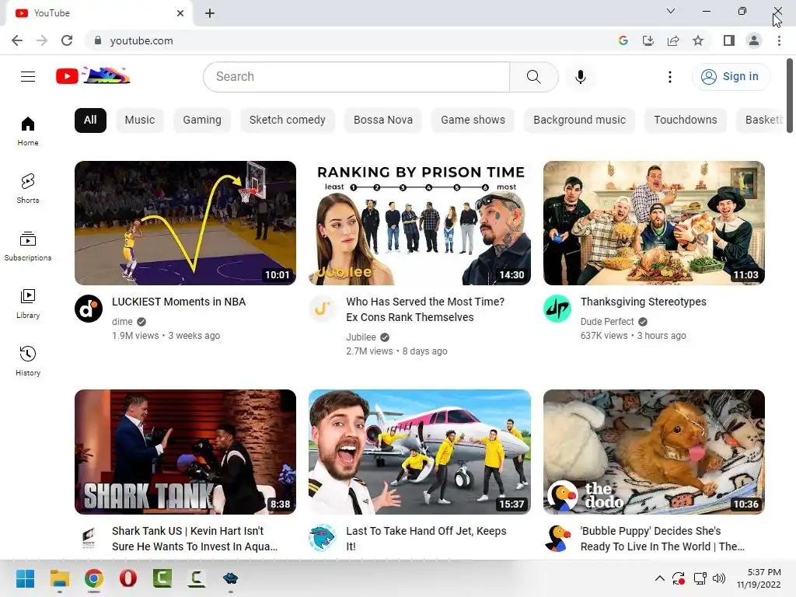Open Windows Start menu
Screen dimensions: 796x597
tap(26, 578)
